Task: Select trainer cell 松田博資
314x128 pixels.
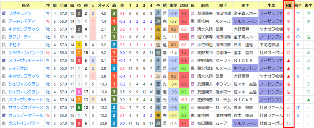Action: [205, 123]
